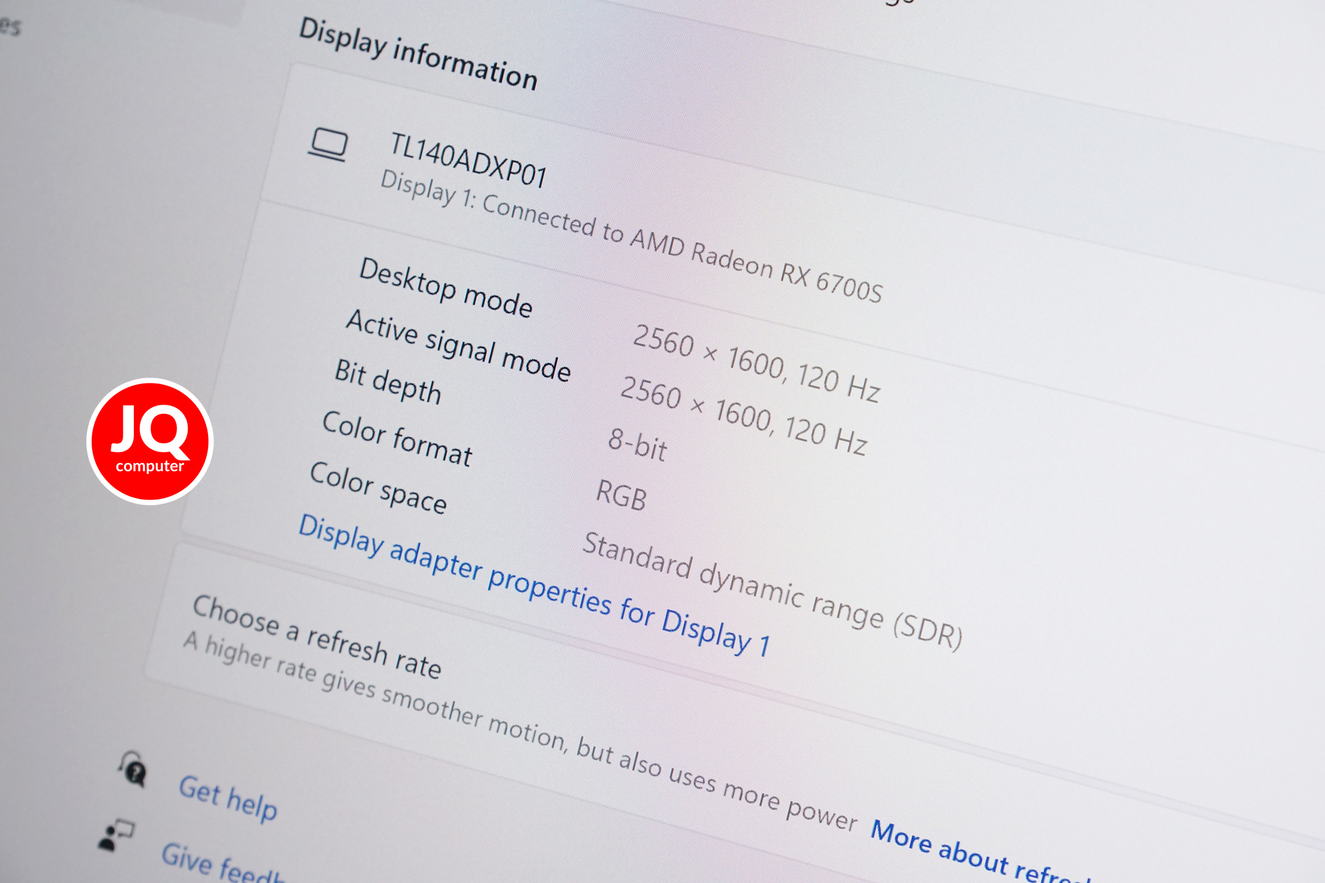Click the 8-bit value
1325x883 pixels.
(x=638, y=444)
